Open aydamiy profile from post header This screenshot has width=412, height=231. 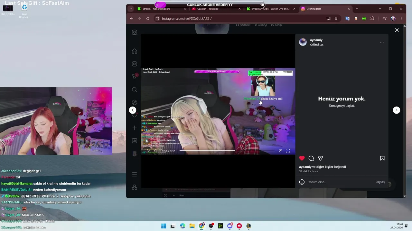click(316, 40)
